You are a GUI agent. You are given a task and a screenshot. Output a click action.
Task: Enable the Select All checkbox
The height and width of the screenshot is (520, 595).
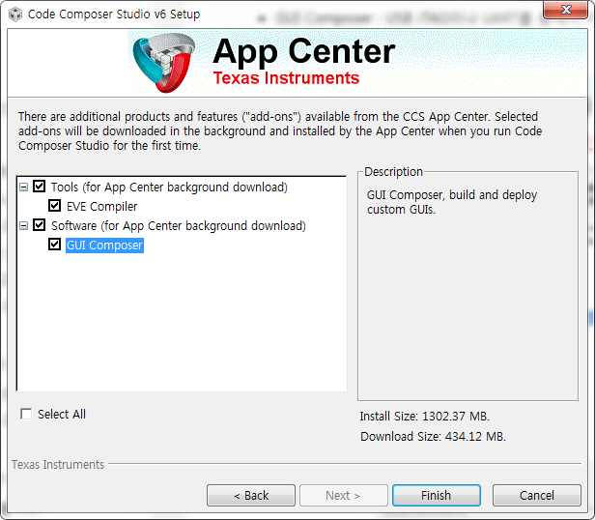point(26,414)
